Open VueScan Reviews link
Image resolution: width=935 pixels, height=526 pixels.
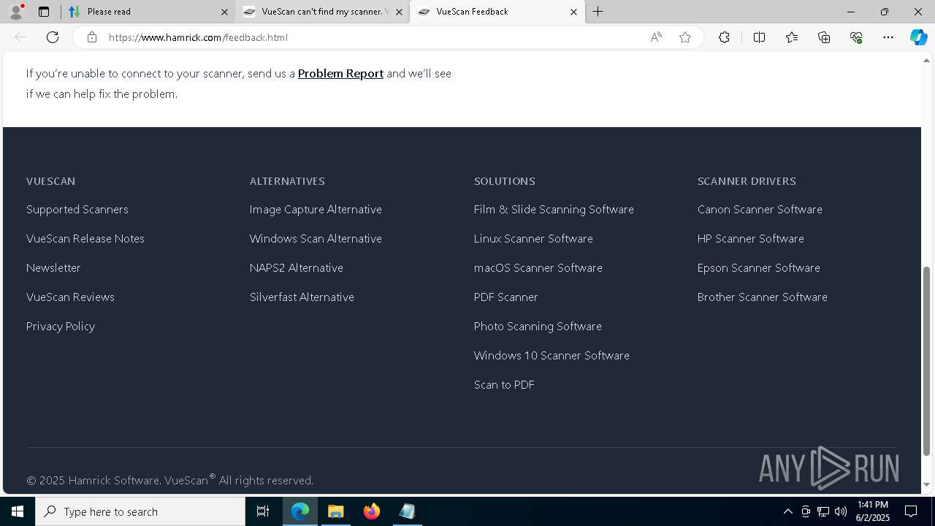(x=70, y=297)
